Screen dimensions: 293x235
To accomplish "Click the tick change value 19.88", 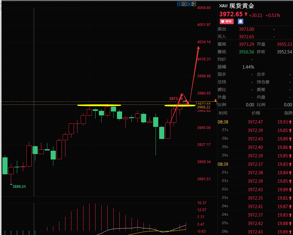I will tap(282, 224).
